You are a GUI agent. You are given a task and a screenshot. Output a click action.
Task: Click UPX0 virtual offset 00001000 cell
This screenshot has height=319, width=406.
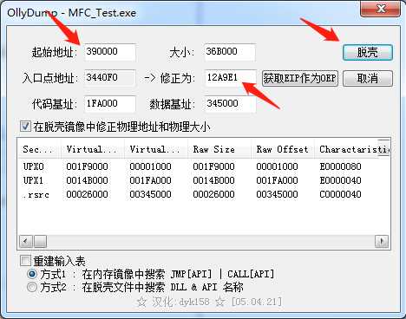[x=150, y=166]
